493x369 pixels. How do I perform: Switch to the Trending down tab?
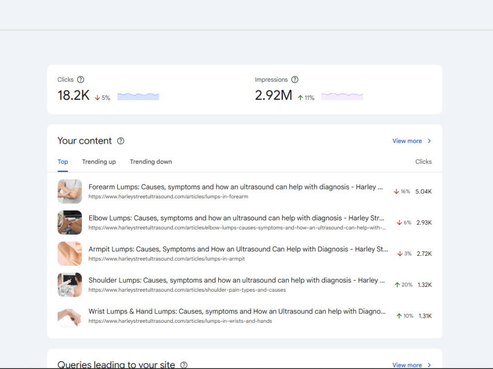[x=151, y=161]
